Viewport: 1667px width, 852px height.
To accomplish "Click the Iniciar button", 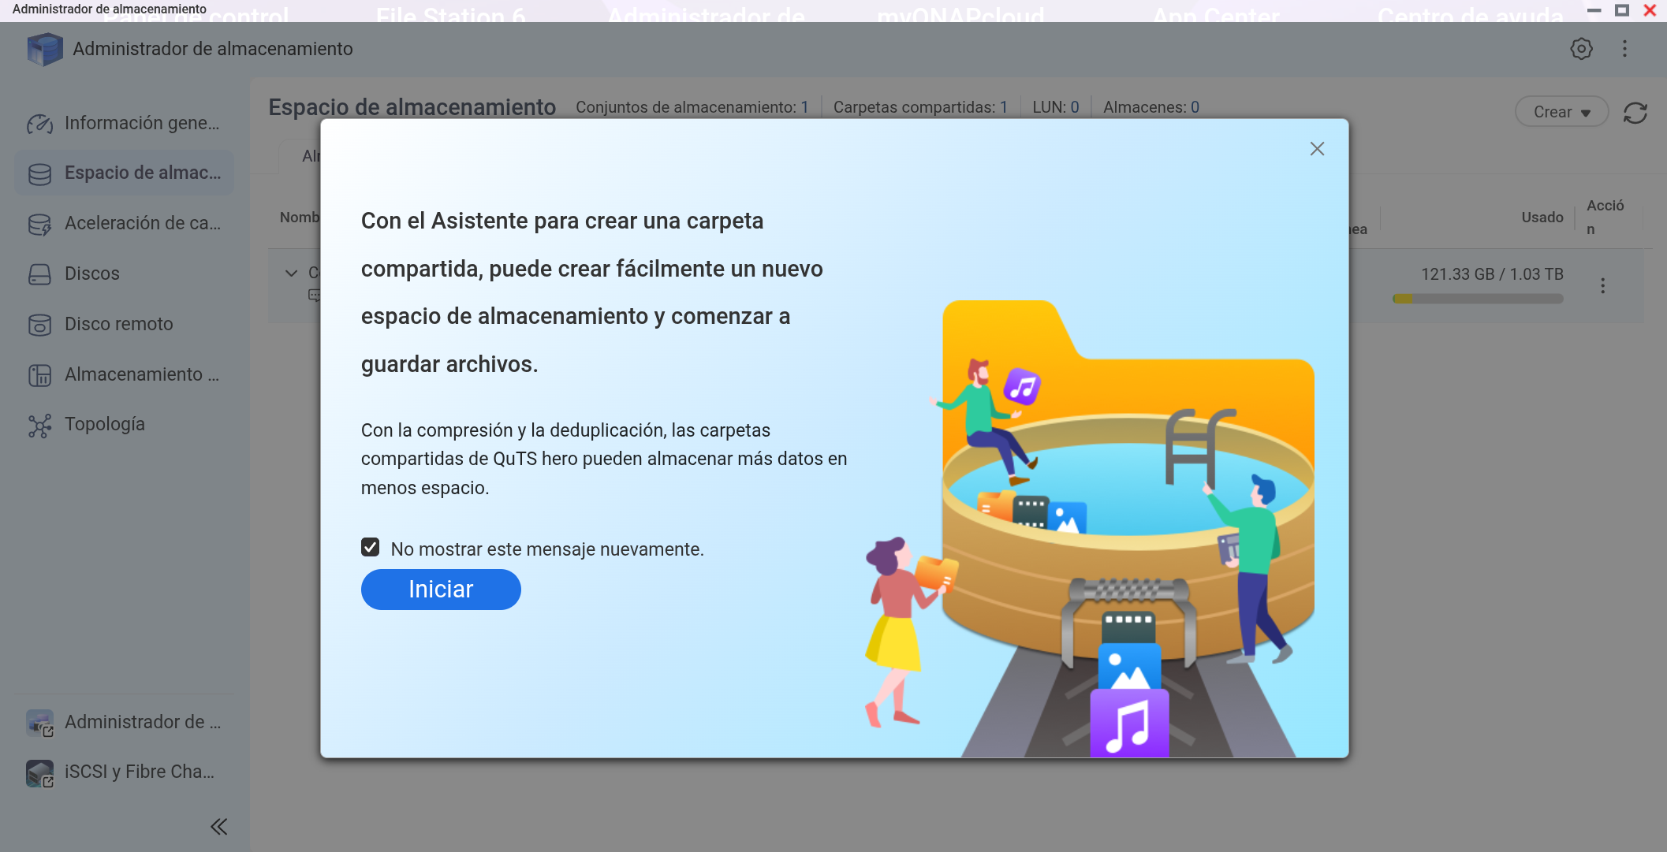I will [440, 590].
